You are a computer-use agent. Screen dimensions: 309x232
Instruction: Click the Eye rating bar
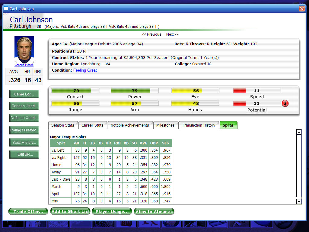click(195, 91)
